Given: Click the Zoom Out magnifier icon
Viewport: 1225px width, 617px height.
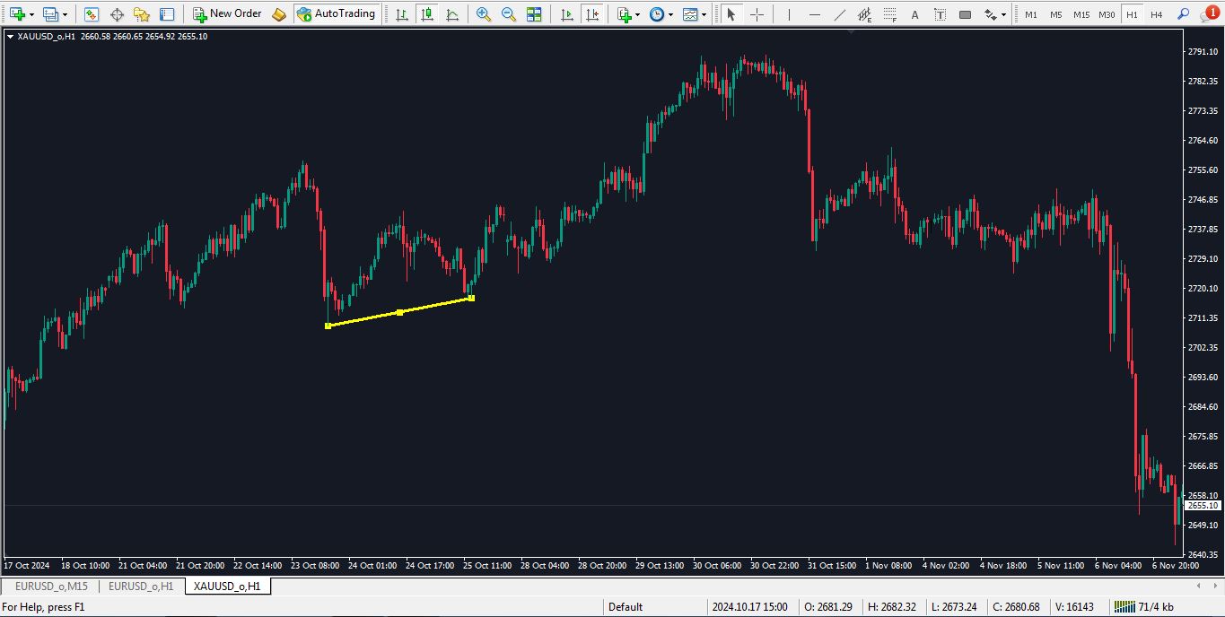Looking at the screenshot, I should pos(509,14).
